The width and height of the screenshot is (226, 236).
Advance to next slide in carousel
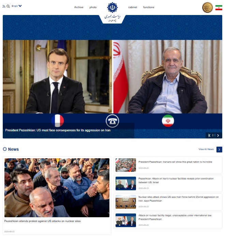coord(218,135)
